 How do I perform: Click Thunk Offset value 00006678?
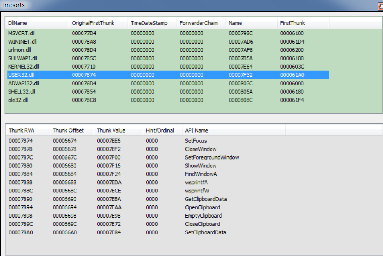(x=65, y=149)
